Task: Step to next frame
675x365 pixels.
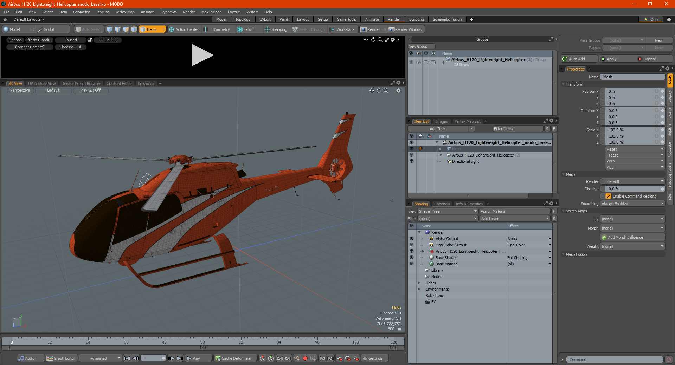Action: [171, 358]
